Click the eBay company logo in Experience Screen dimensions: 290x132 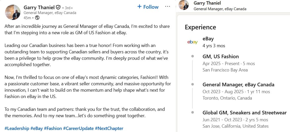coord(192,42)
